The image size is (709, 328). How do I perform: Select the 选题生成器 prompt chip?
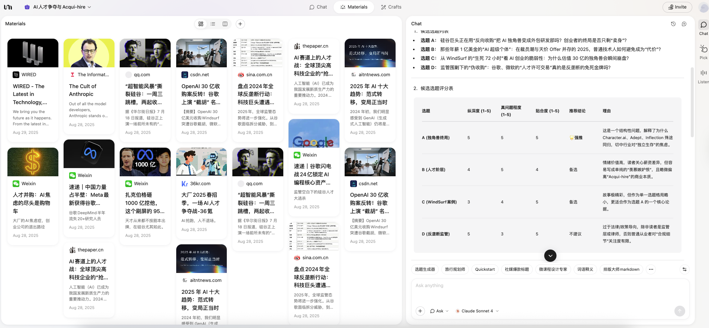425,269
